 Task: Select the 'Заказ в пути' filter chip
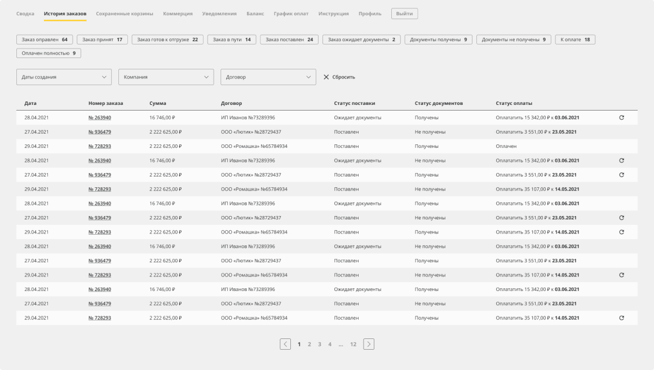232,40
